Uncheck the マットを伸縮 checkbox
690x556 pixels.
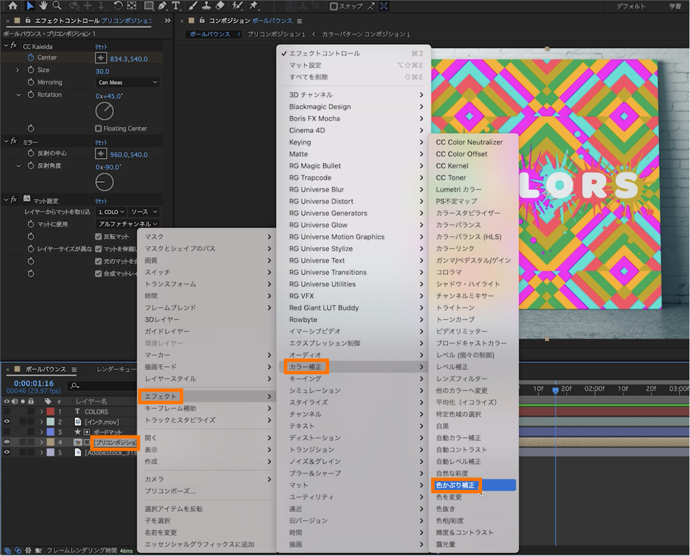(98, 249)
